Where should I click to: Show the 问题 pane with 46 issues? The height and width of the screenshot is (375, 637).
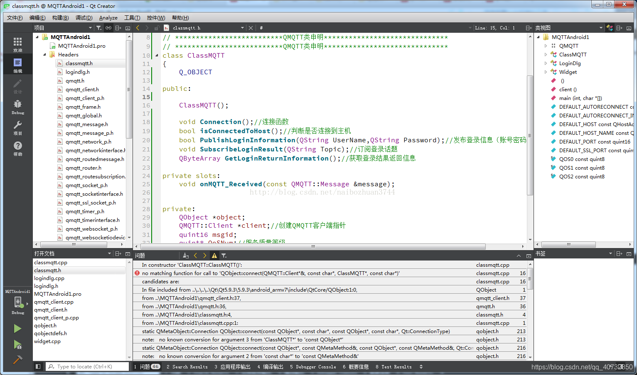pos(147,367)
